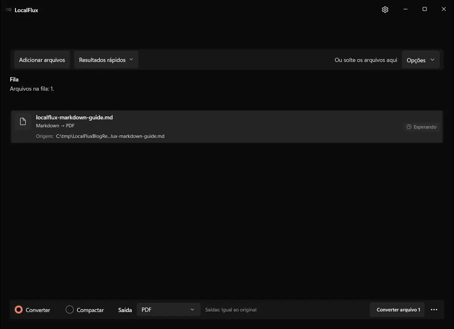Click the Arquivos na fila: 1. text
This screenshot has width=454, height=329.
tap(32, 89)
